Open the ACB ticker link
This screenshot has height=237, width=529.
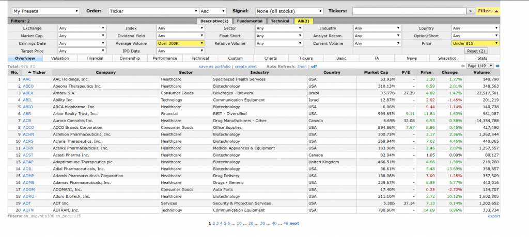[x=27, y=121]
